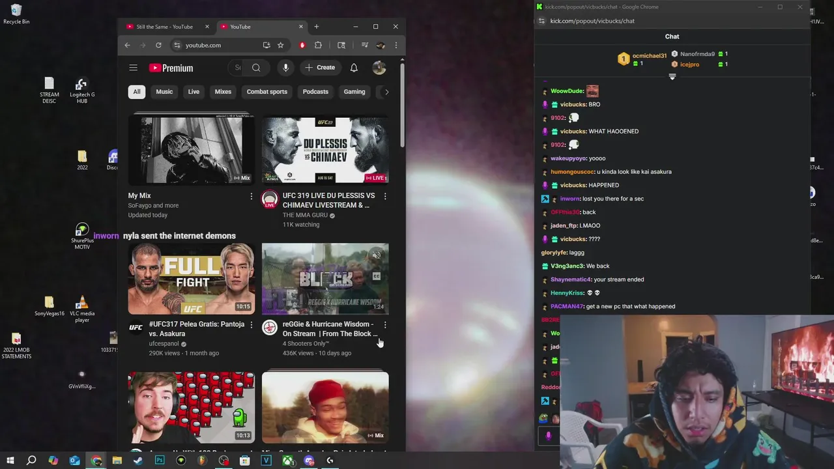The image size is (834, 469).
Task: Click the search tabs icon in Chrome toolbar
Action: coord(341,45)
